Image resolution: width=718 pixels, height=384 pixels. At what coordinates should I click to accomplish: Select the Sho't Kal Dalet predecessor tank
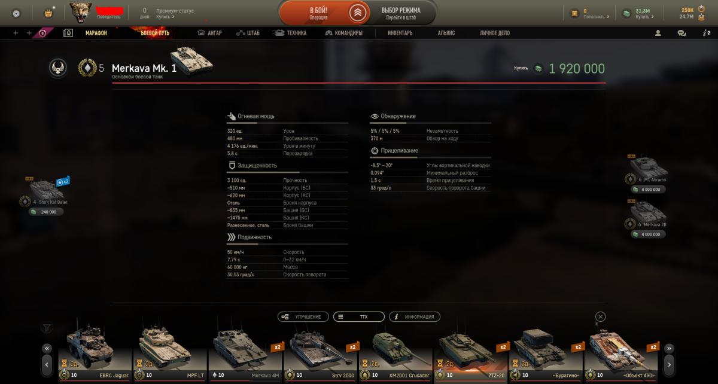pyautogui.click(x=47, y=191)
